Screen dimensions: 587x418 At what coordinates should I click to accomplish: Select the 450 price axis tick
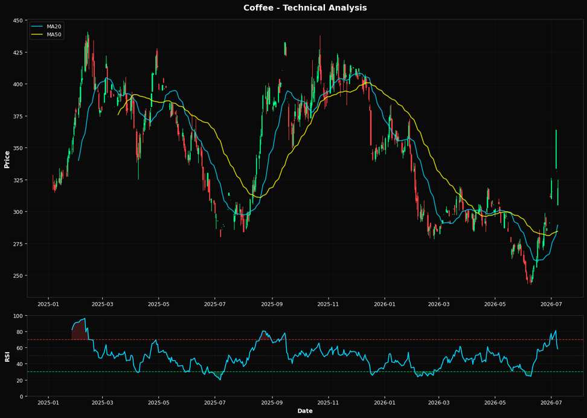18,21
